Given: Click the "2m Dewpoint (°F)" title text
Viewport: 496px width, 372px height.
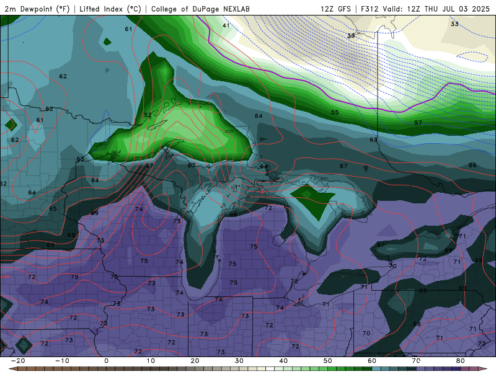Looking at the screenshot, I should (x=37, y=9).
